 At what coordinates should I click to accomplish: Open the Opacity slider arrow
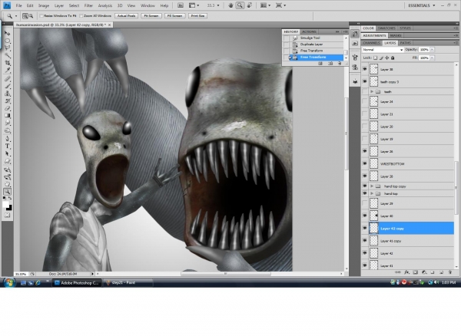(x=432, y=50)
